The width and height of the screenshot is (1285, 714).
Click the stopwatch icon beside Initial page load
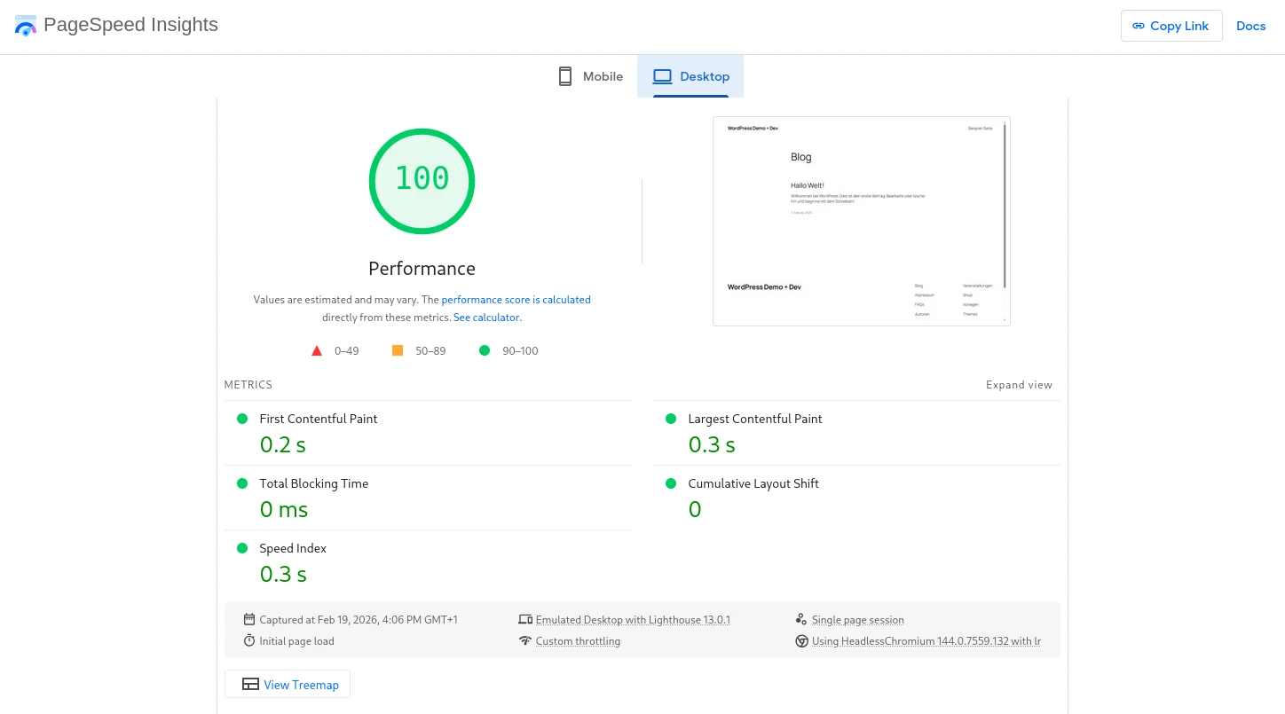click(x=249, y=640)
